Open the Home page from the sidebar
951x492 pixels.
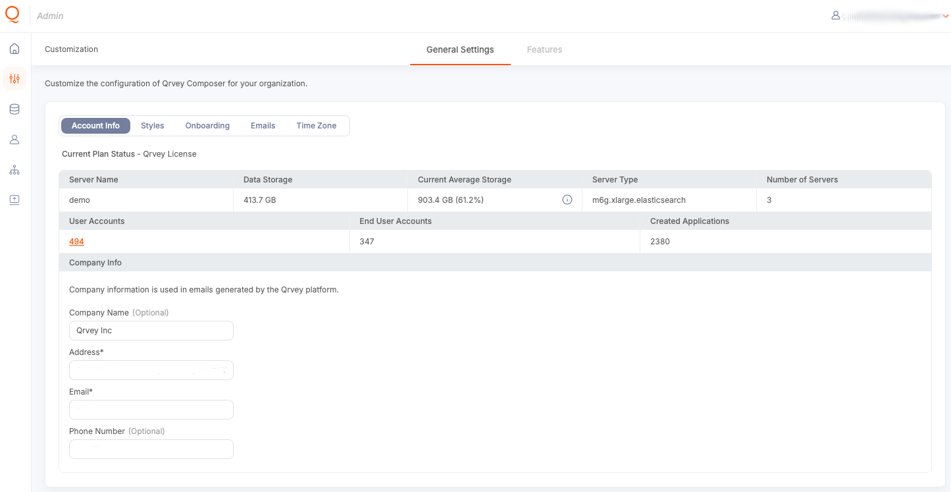point(14,48)
